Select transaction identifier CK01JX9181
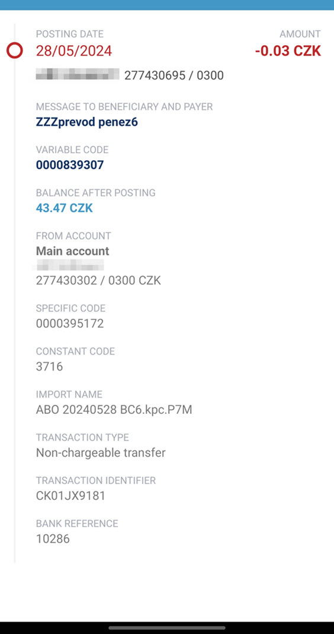The image size is (334, 634). tap(70, 496)
